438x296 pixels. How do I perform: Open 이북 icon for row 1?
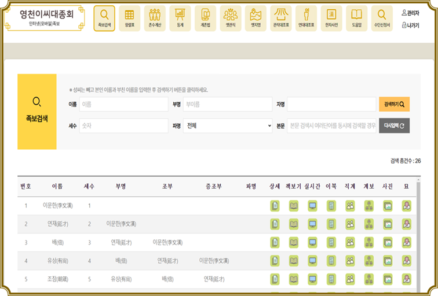tap(331, 206)
